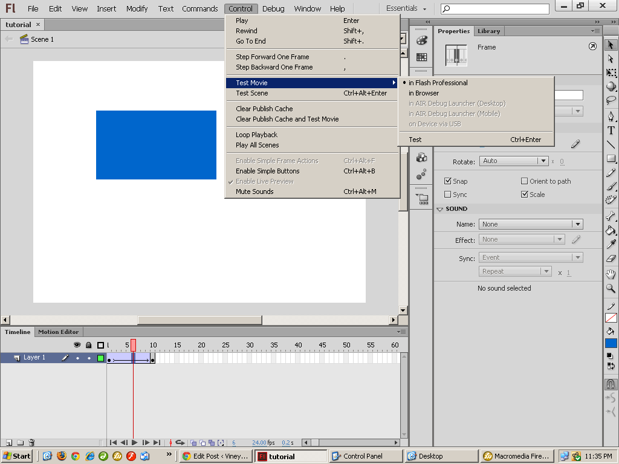The width and height of the screenshot is (619, 464).
Task: Open the Rotate dropdown set to Auto
Action: [514, 161]
